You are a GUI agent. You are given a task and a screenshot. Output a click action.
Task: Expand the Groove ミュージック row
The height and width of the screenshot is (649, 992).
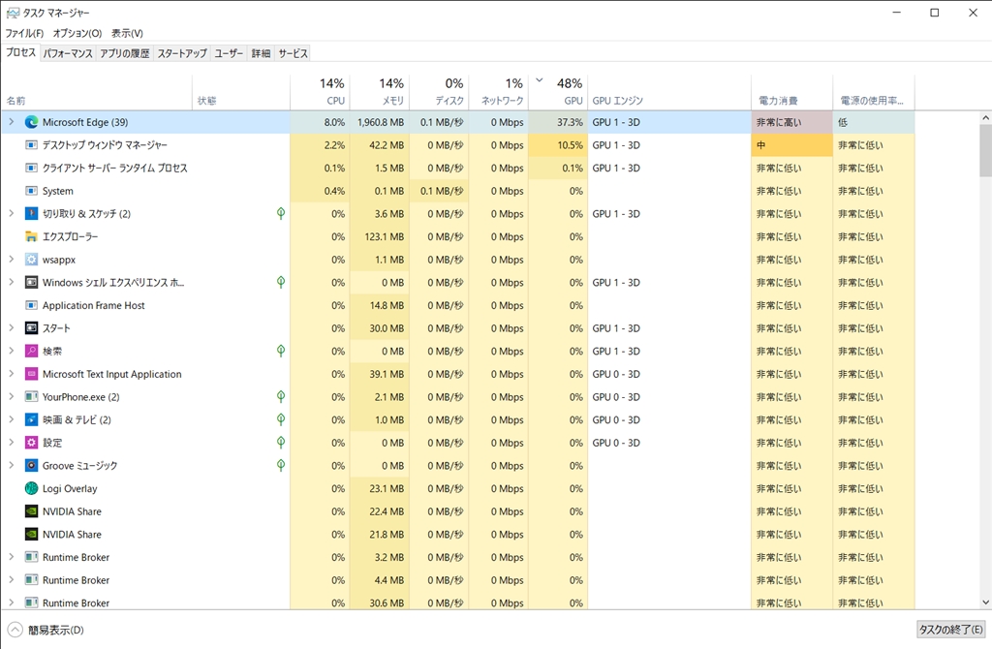(x=11, y=465)
